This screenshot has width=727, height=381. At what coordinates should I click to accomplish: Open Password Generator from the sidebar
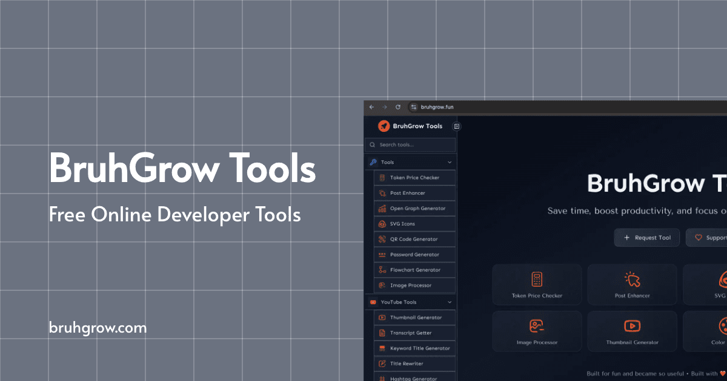(414, 255)
